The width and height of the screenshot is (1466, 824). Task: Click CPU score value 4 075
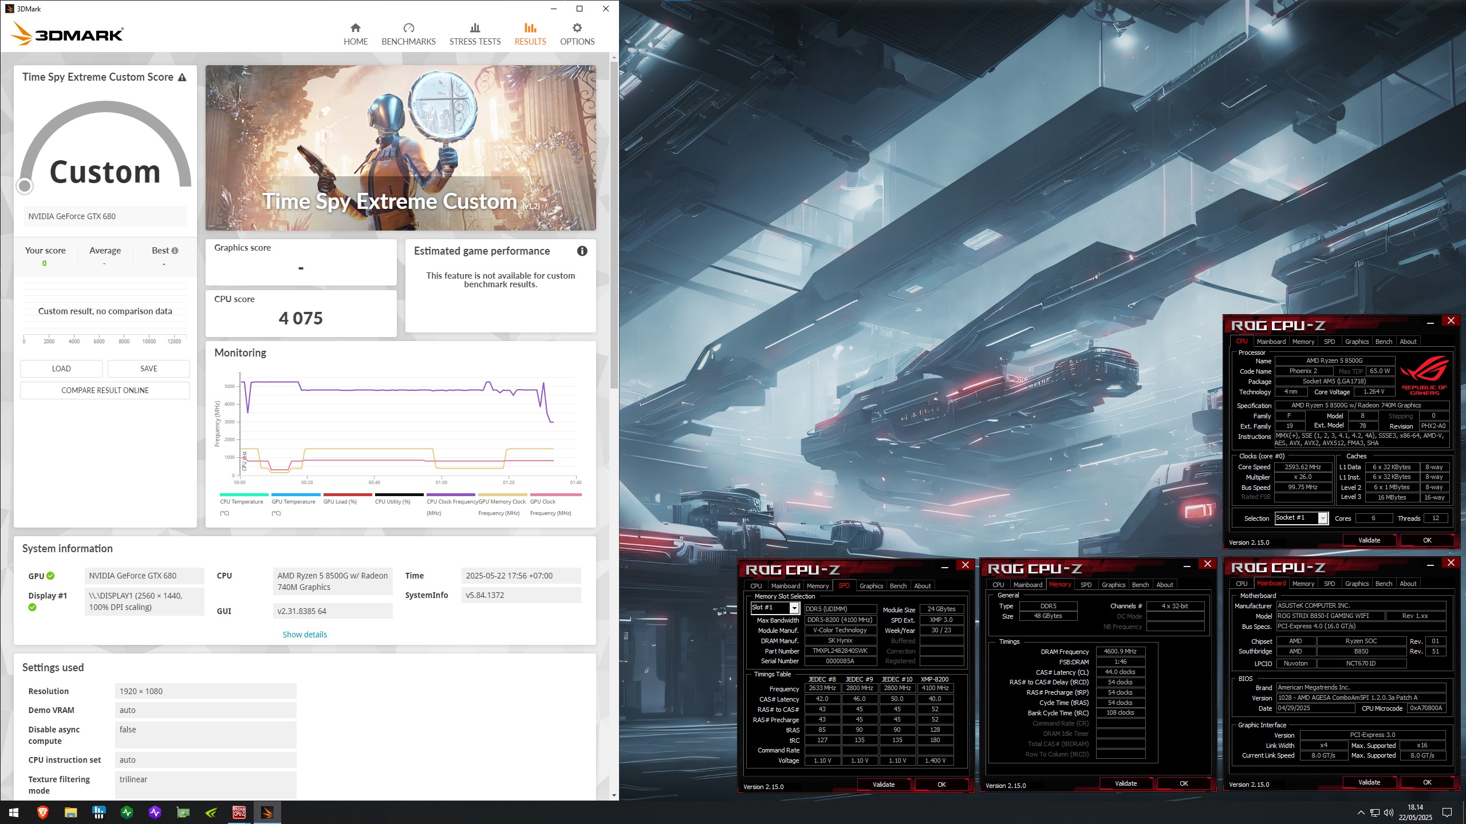click(301, 318)
